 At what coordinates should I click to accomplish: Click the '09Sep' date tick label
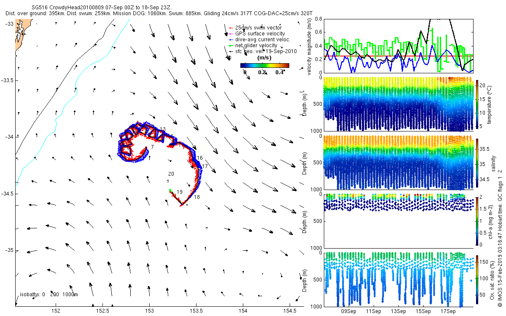tap(348, 311)
